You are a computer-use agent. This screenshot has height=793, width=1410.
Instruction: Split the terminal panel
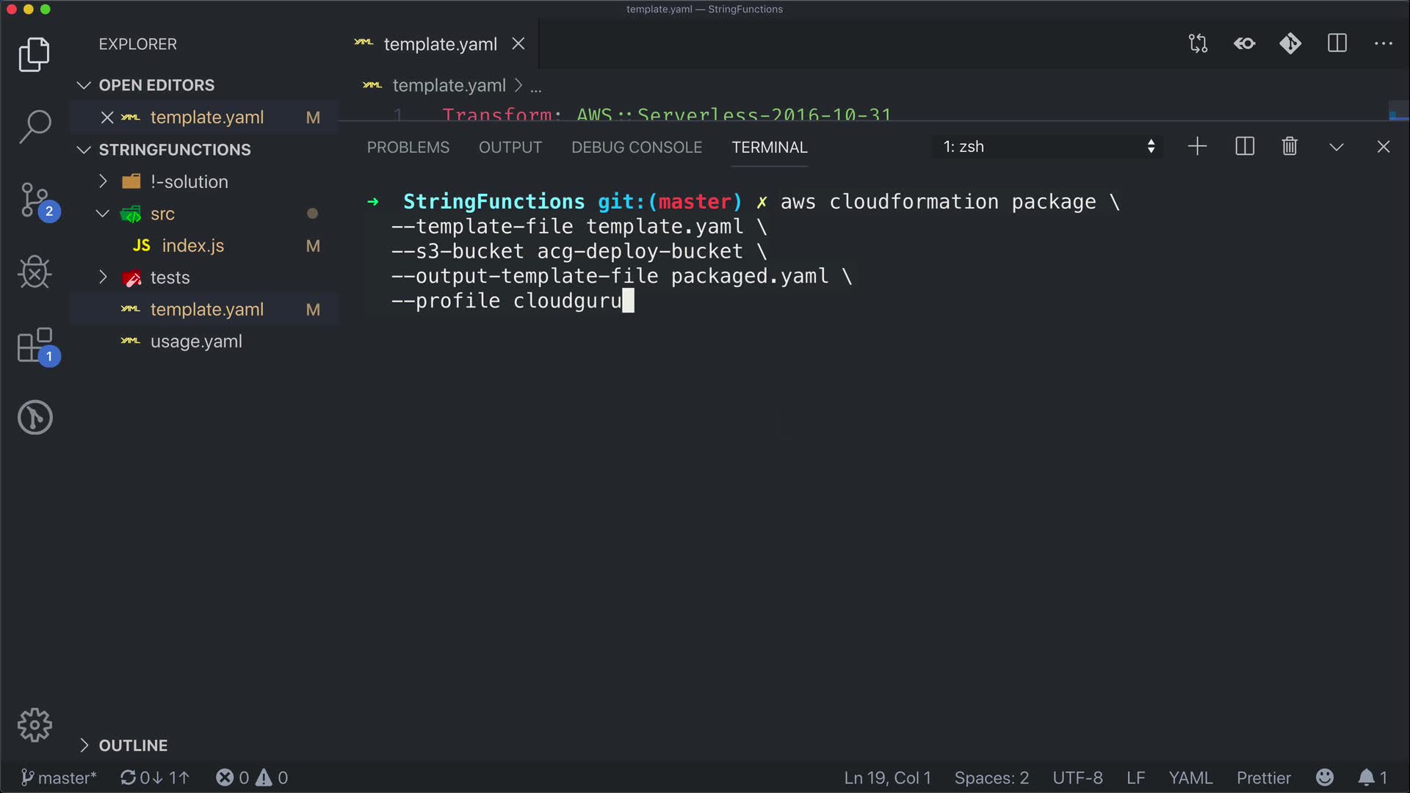1245,147
